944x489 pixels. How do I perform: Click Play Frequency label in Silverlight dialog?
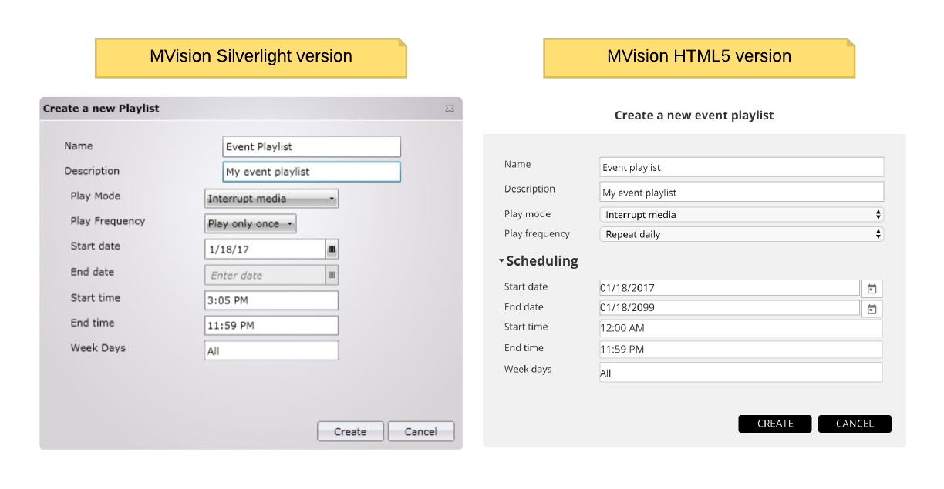108,221
